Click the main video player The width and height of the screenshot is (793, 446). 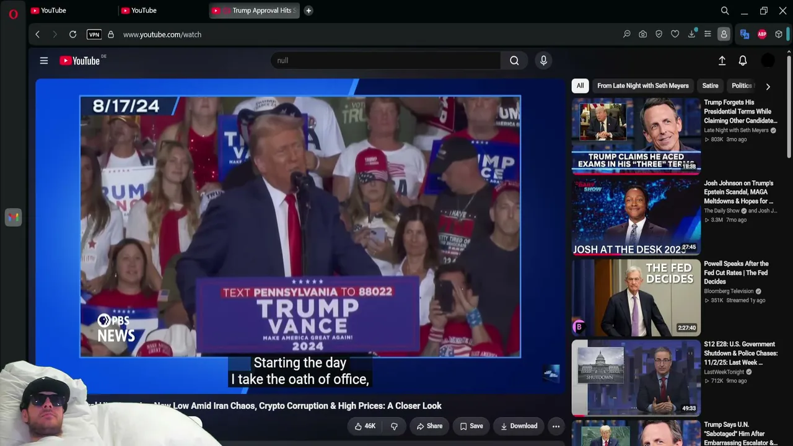(x=300, y=235)
